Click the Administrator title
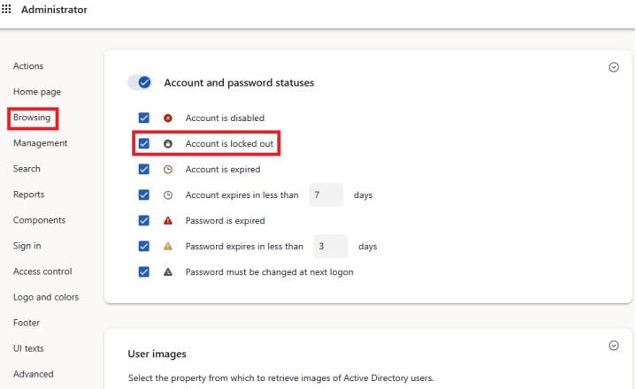Screen dimensions: 637x389 54,10
